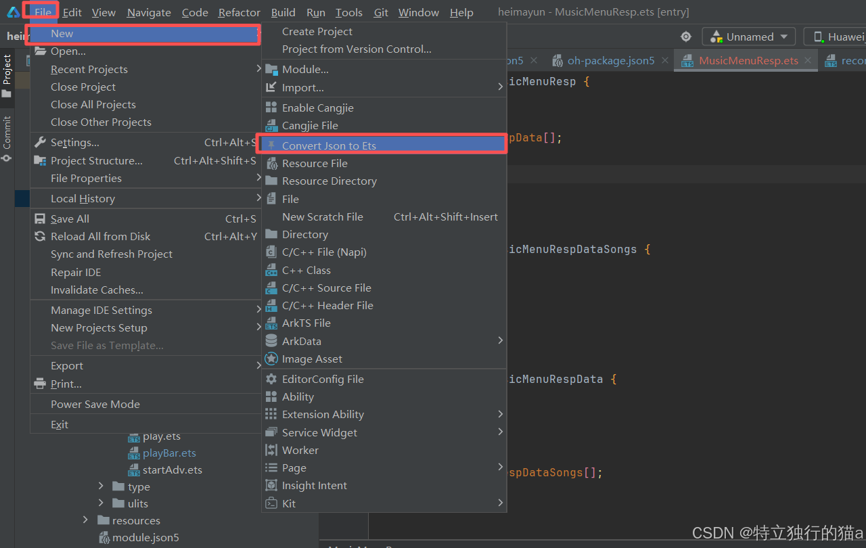The image size is (866, 548).
Task: Open the Navigate menu
Action: [x=149, y=12]
